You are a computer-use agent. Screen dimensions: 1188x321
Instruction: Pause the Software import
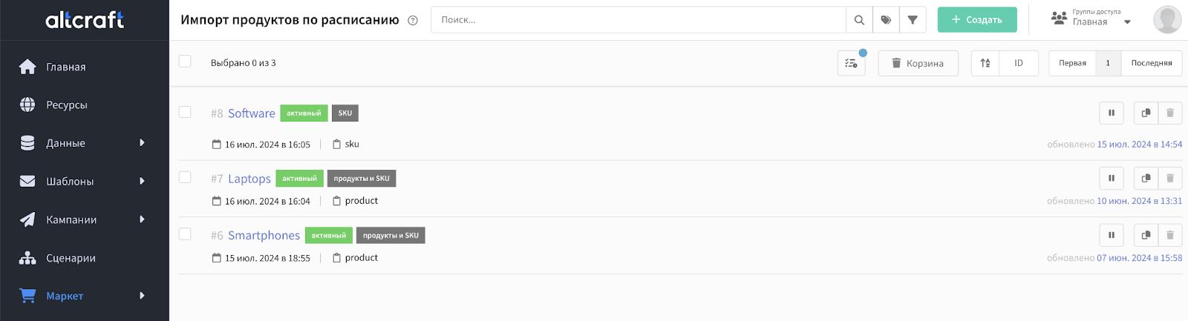coord(1112,113)
